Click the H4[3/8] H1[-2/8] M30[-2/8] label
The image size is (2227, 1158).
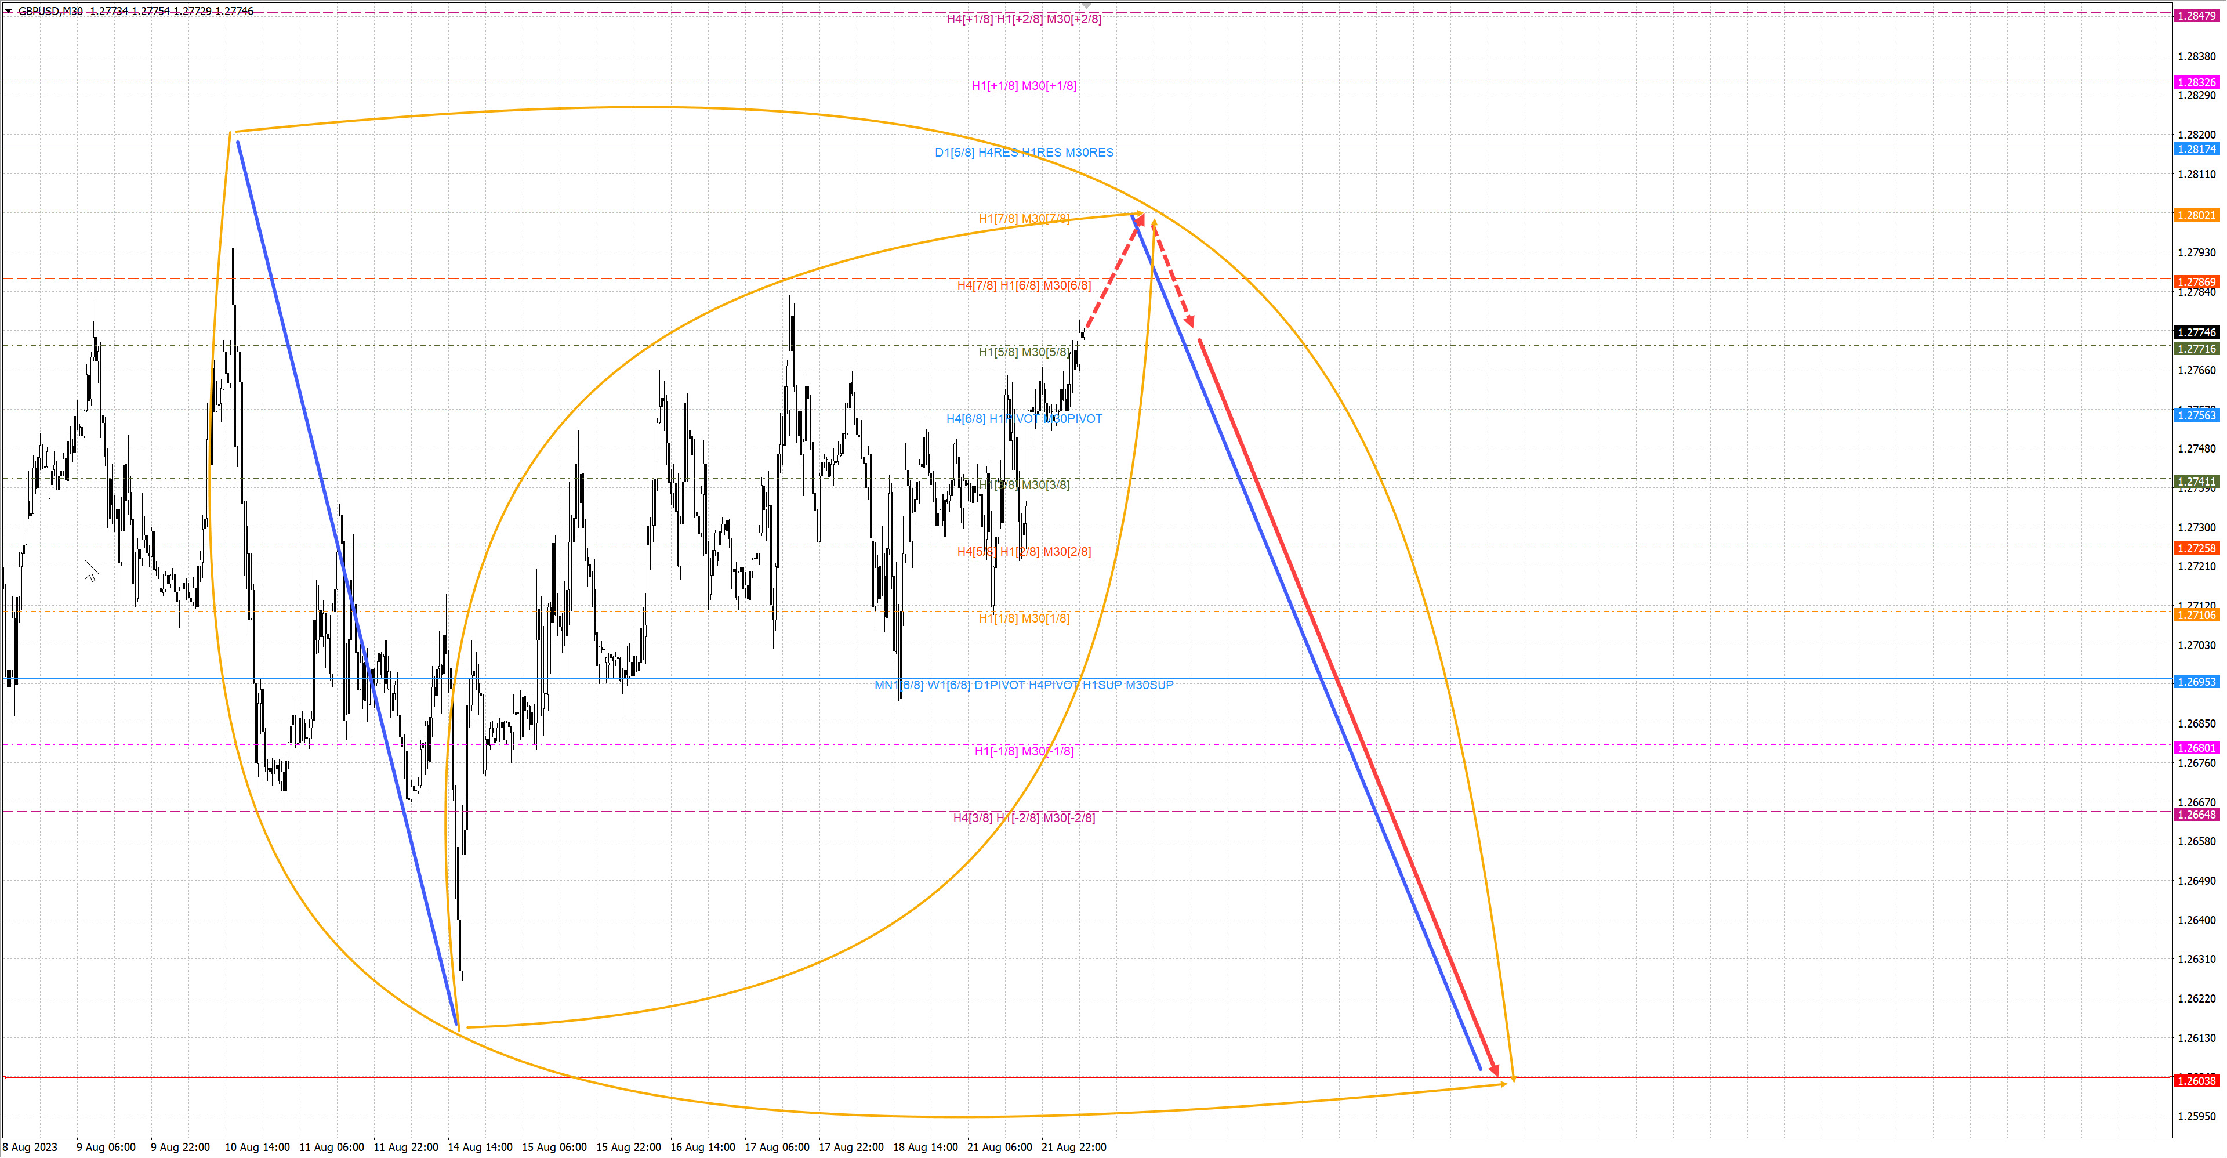point(1024,817)
